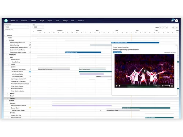Open the element view VIEW dropdown

click(x=17, y=27)
